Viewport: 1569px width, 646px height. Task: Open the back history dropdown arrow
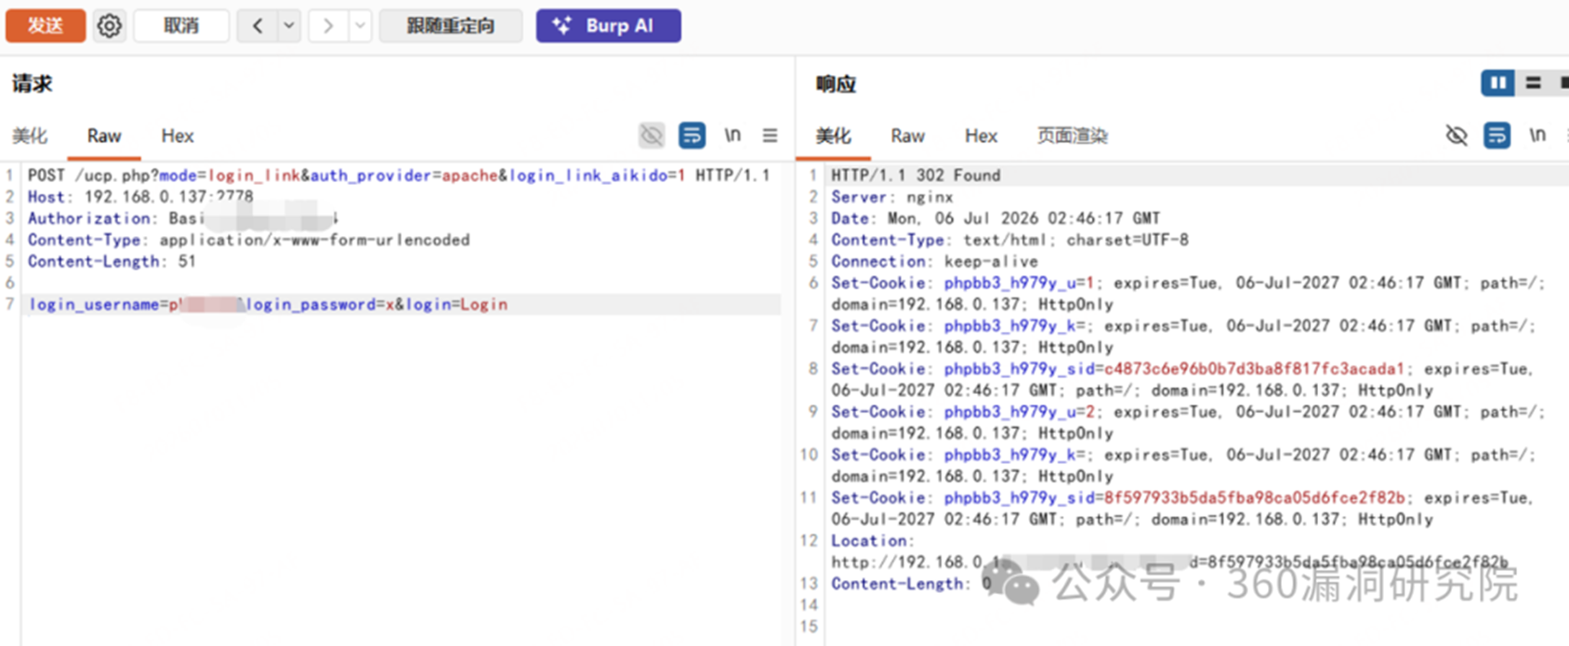click(289, 25)
